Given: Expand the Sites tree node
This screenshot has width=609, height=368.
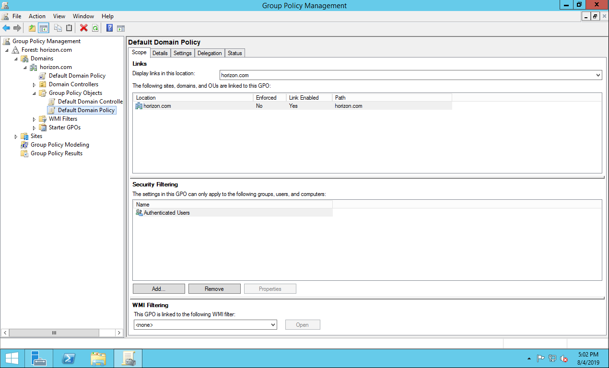Looking at the screenshot, I should pyautogui.click(x=16, y=137).
